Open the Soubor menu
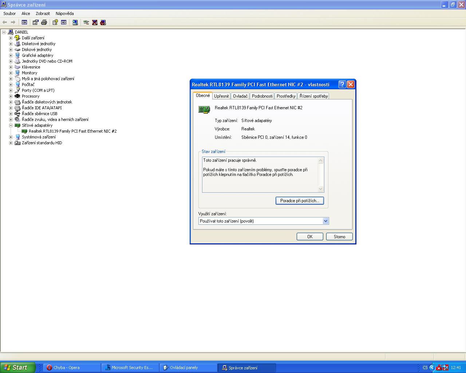466x373 pixels. click(x=9, y=13)
